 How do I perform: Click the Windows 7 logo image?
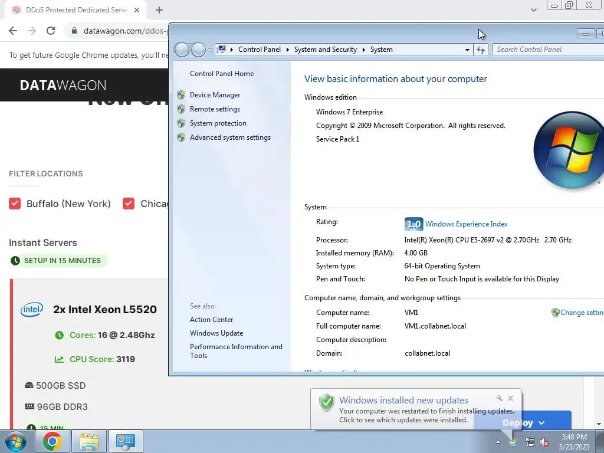[x=569, y=150]
